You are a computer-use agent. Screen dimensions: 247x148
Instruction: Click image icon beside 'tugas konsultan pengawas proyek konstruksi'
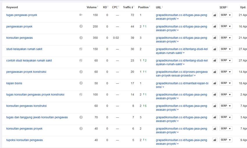click(81, 94)
